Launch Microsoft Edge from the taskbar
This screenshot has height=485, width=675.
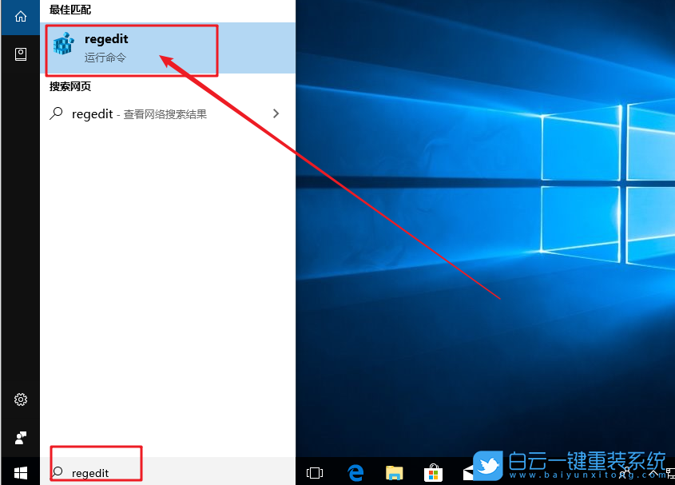coord(355,471)
